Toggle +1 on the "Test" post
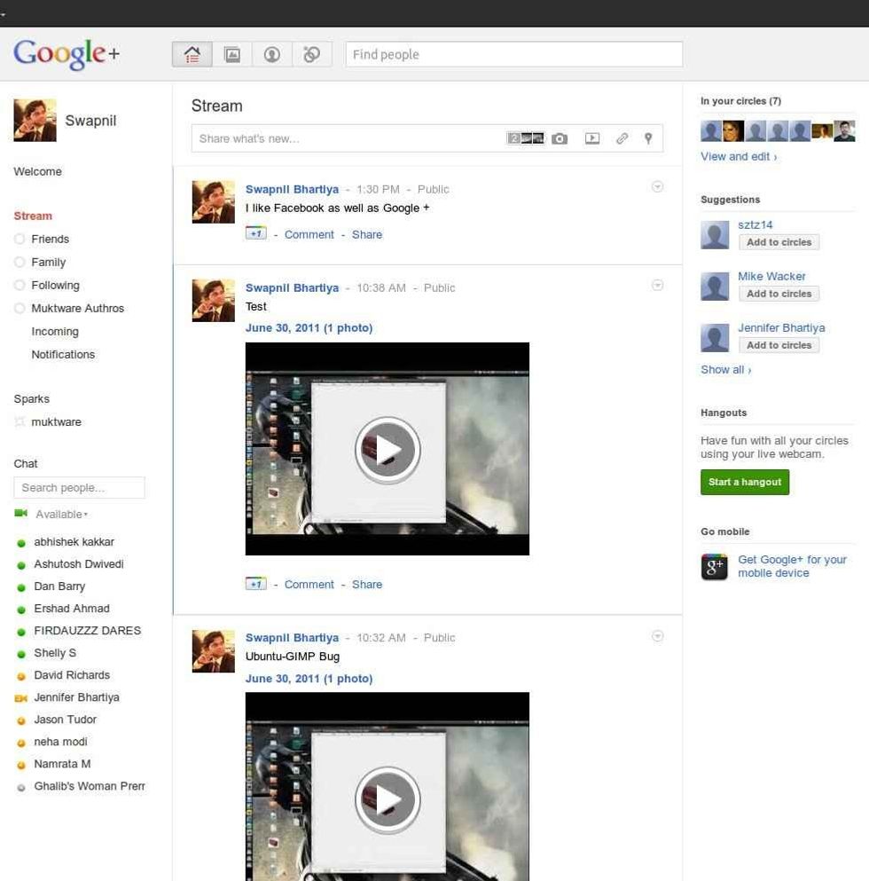Image resolution: width=869 pixels, height=881 pixels. (x=255, y=584)
